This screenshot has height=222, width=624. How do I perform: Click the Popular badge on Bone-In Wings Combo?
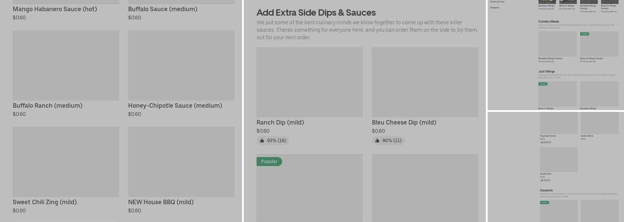tap(584, 34)
